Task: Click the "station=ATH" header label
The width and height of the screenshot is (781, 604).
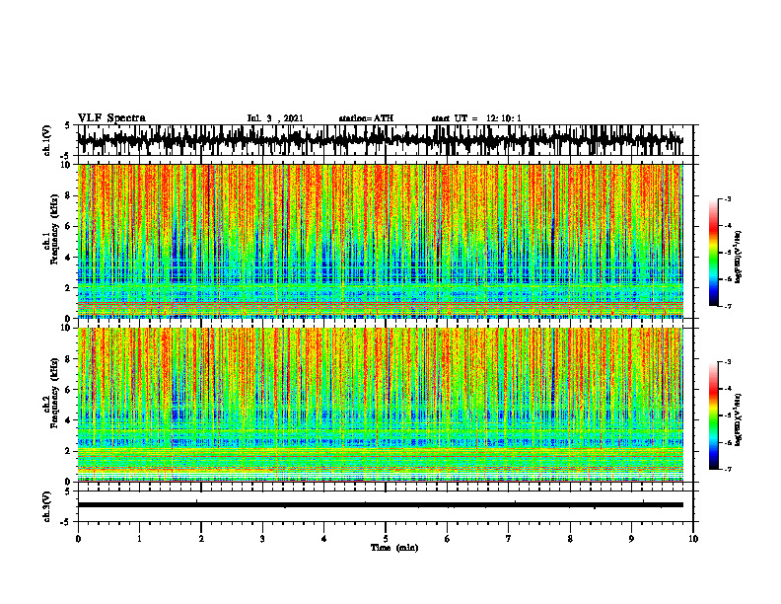Action: click(366, 118)
